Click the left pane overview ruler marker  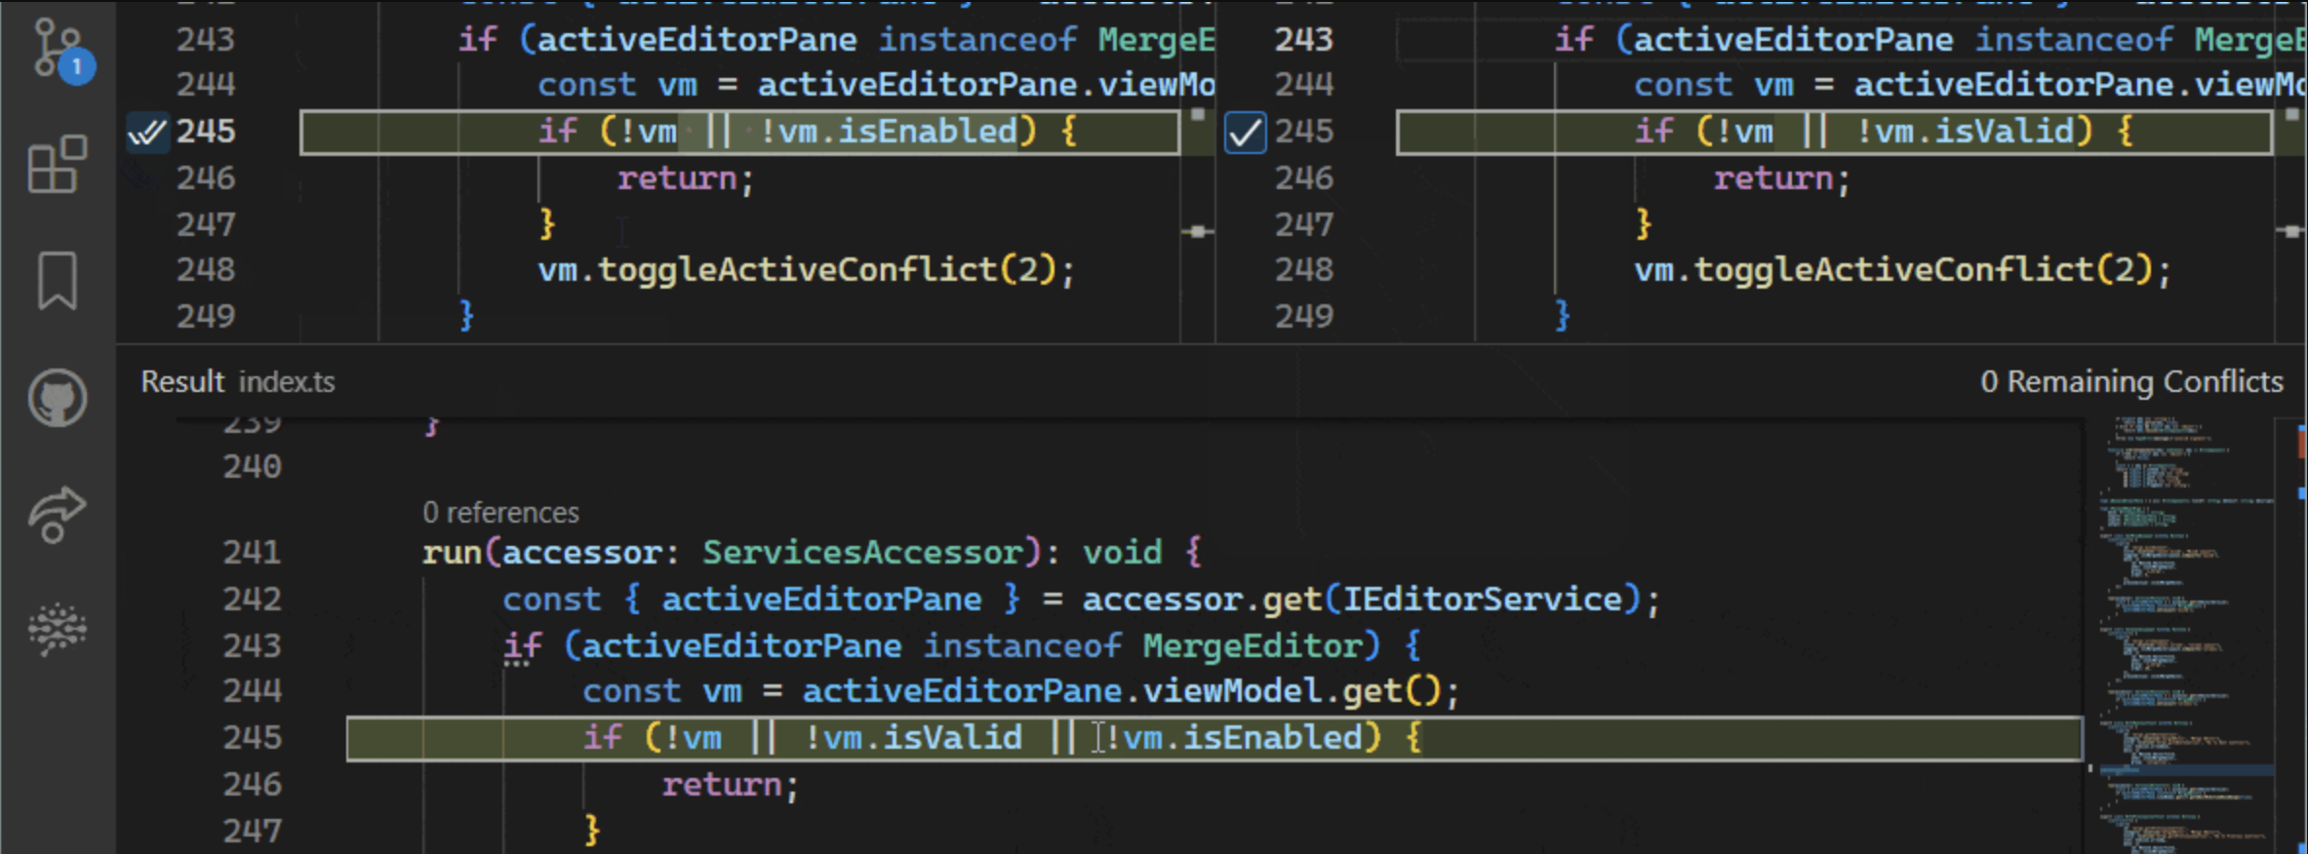pyautogui.click(x=1198, y=231)
